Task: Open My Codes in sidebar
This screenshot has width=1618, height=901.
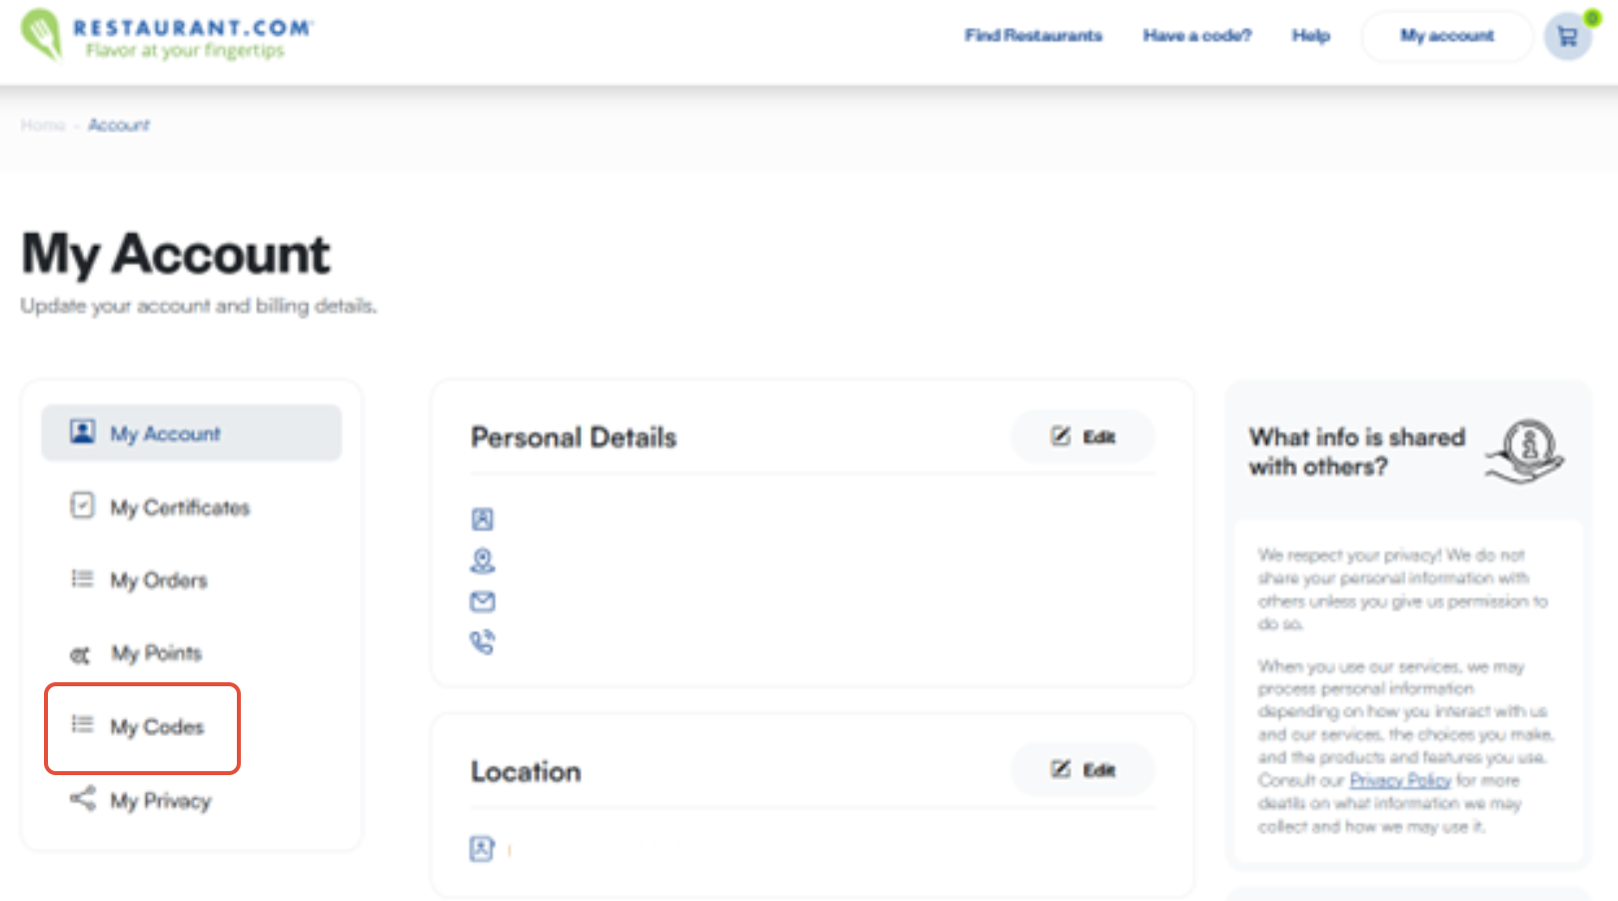Action: tap(157, 727)
